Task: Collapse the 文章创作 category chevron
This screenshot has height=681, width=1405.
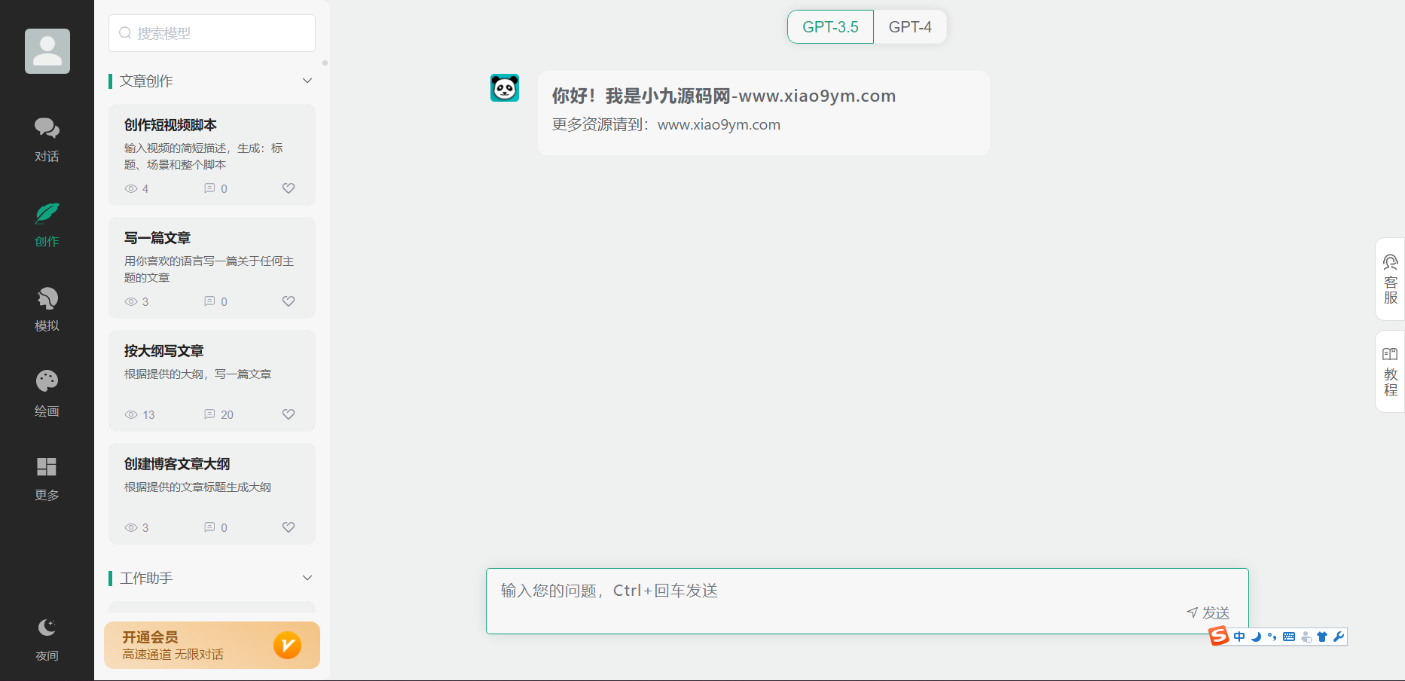Action: coord(307,81)
